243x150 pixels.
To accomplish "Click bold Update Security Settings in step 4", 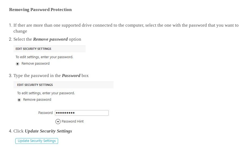I will tap(48, 131).
